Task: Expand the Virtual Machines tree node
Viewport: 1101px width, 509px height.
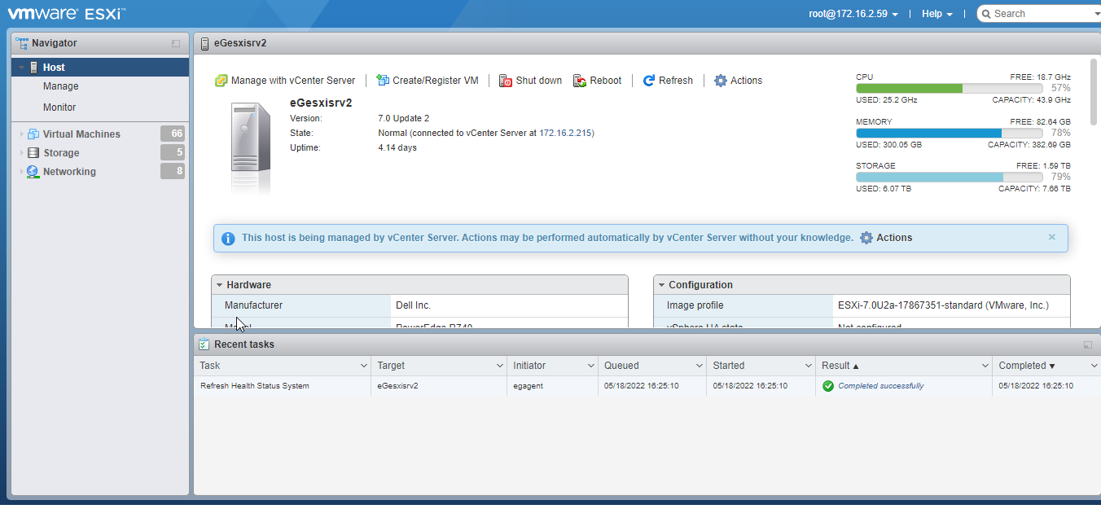Action: (22, 134)
